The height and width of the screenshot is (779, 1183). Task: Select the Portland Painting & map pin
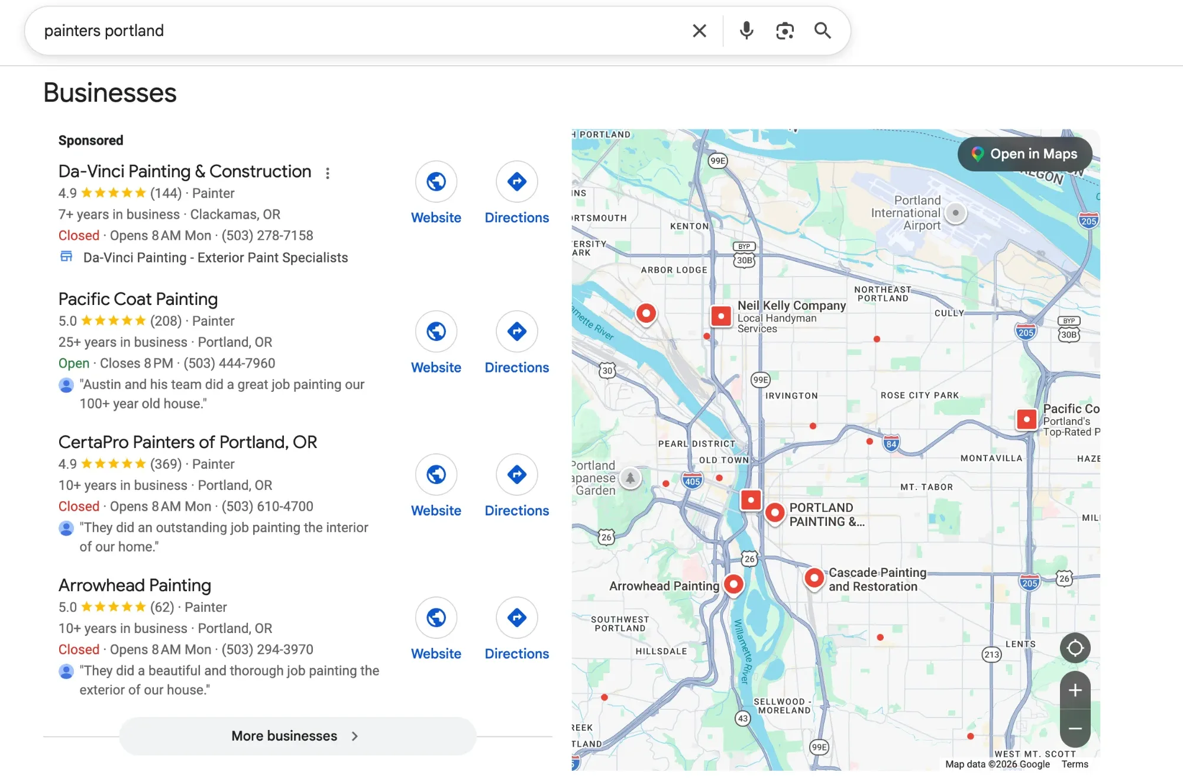774,512
